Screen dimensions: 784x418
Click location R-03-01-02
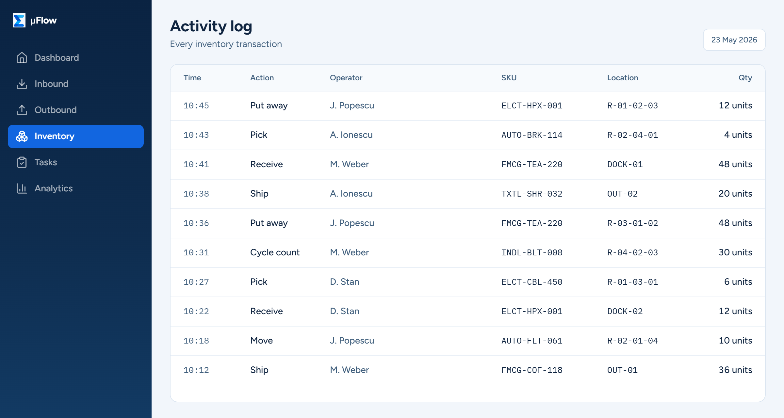tap(632, 223)
